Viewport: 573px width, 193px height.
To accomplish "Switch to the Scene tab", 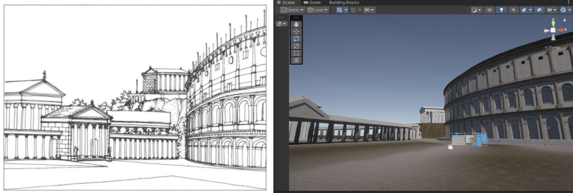I will pos(286,3).
